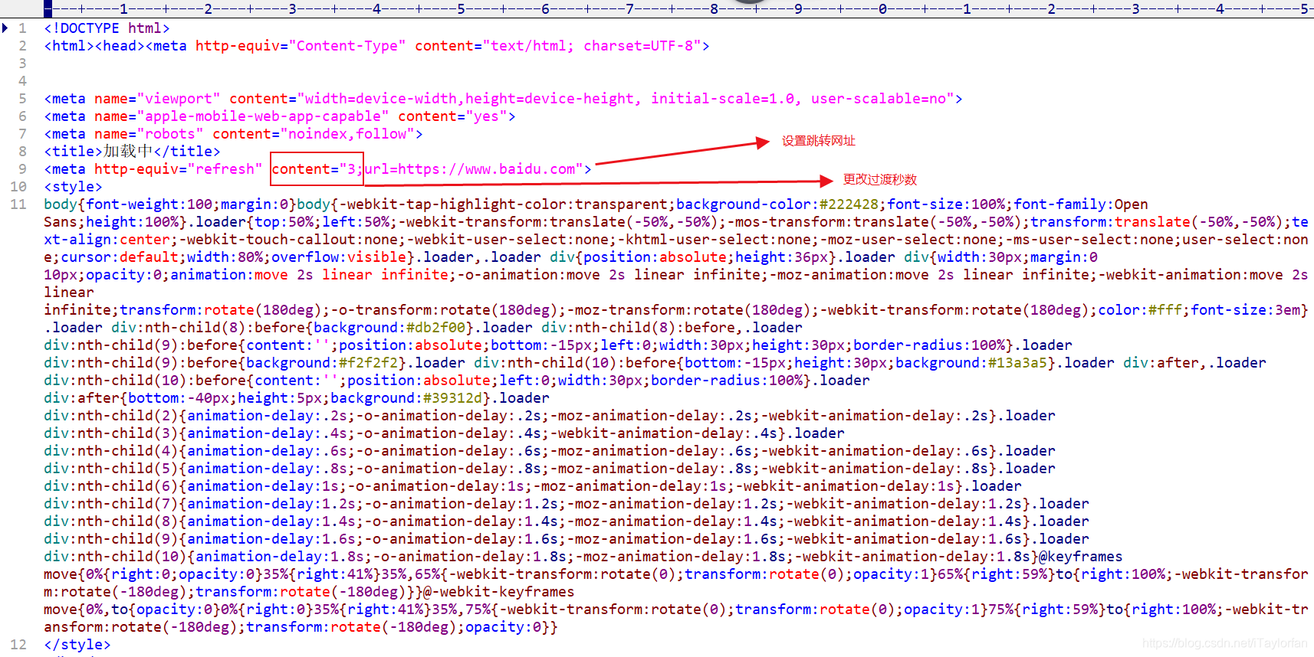Place cursor in the title text 加载中
This screenshot has width=1314, height=657.
[128, 152]
